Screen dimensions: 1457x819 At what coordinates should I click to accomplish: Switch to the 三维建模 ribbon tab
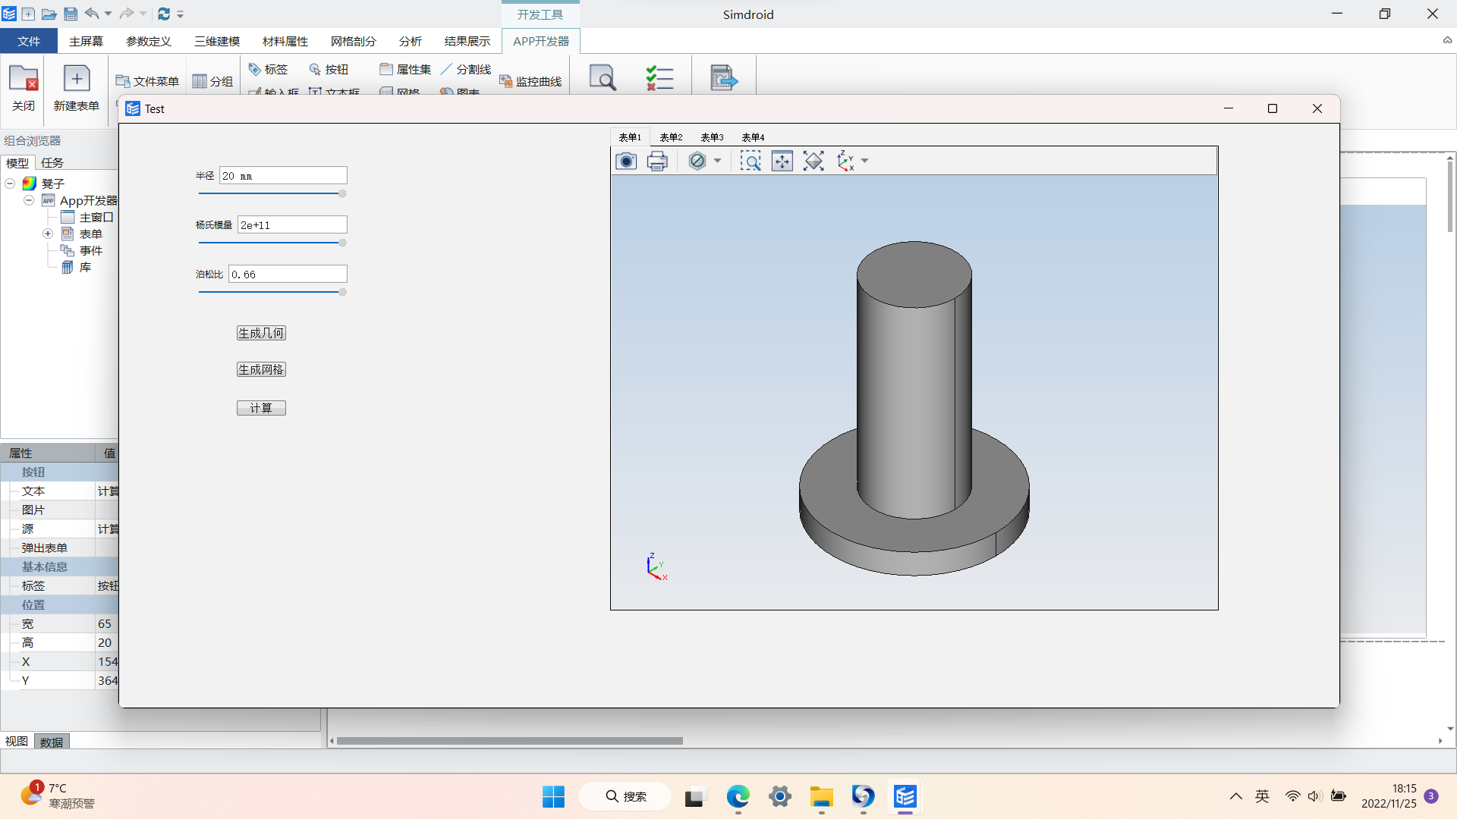(217, 41)
